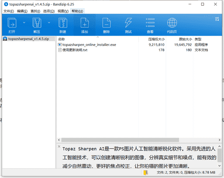Click the horizontal scrollbar right arrow
224x178 pixels.
[x=219, y=140]
